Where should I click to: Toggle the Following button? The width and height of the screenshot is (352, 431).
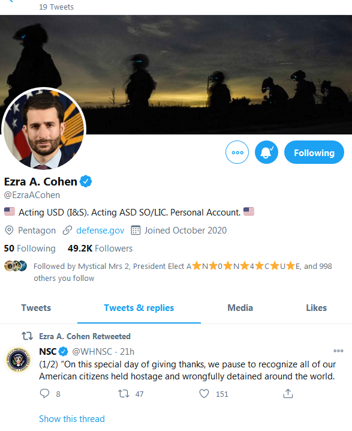314,152
